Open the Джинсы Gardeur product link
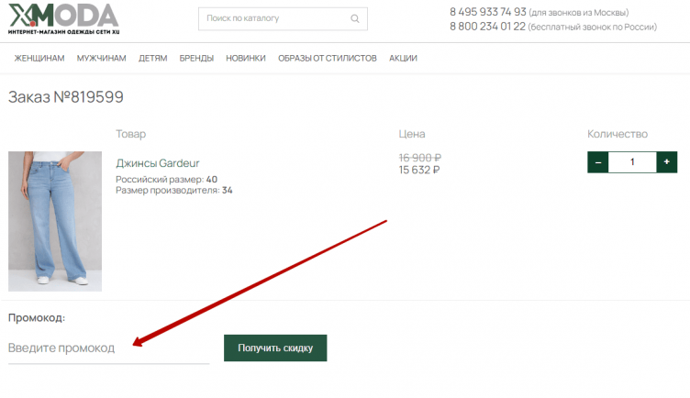Viewport: 690px width, 398px height. pyautogui.click(x=157, y=163)
